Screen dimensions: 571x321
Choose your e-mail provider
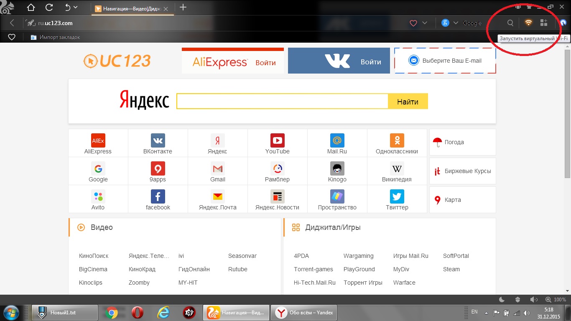point(445,61)
